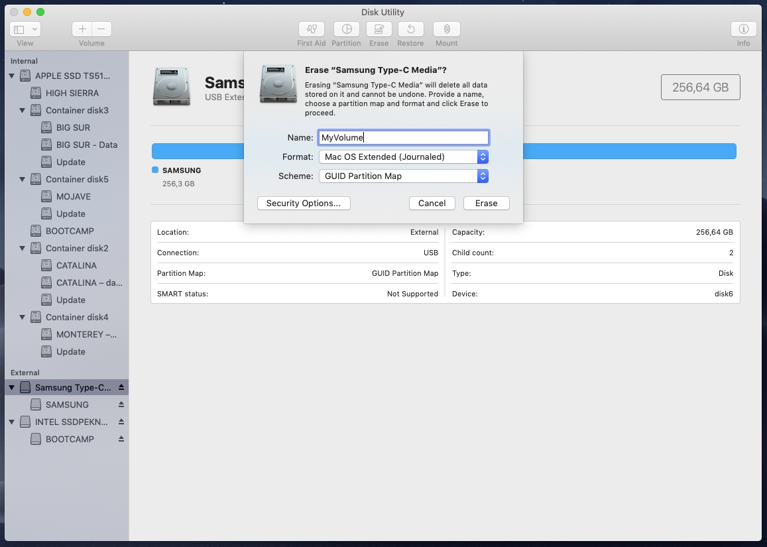Click the blue SAMSUNG partition usage bar
Viewport: 767px width, 547px height.
click(x=630, y=151)
